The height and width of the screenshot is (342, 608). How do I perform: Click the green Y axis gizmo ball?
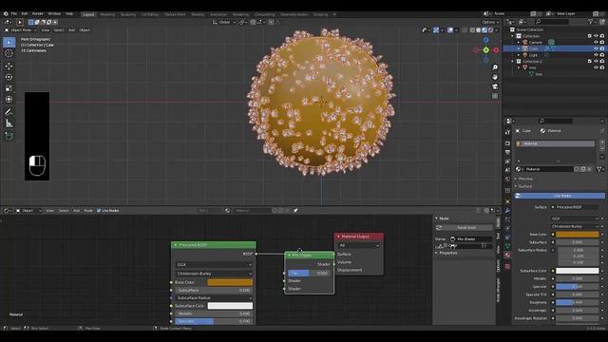[485, 50]
